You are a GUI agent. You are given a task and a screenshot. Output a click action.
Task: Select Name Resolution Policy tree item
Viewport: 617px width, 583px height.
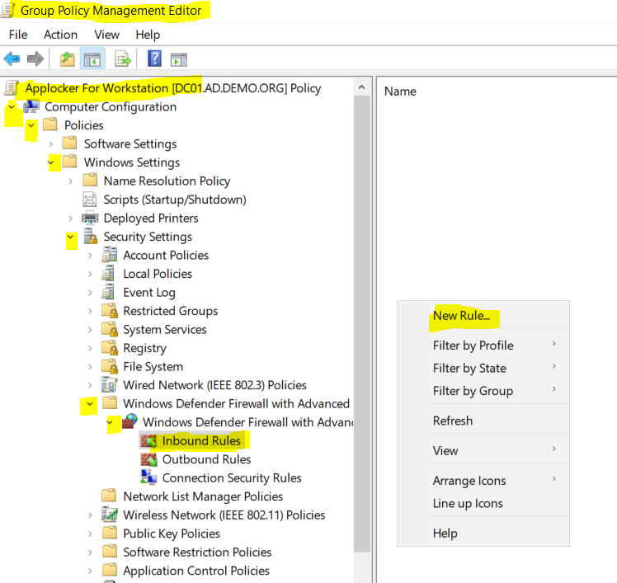167,181
